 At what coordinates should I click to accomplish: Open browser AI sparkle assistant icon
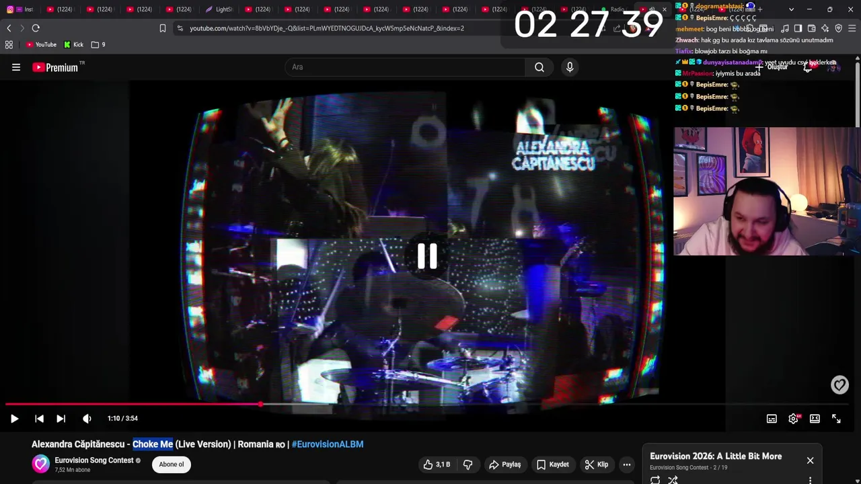[825, 28]
